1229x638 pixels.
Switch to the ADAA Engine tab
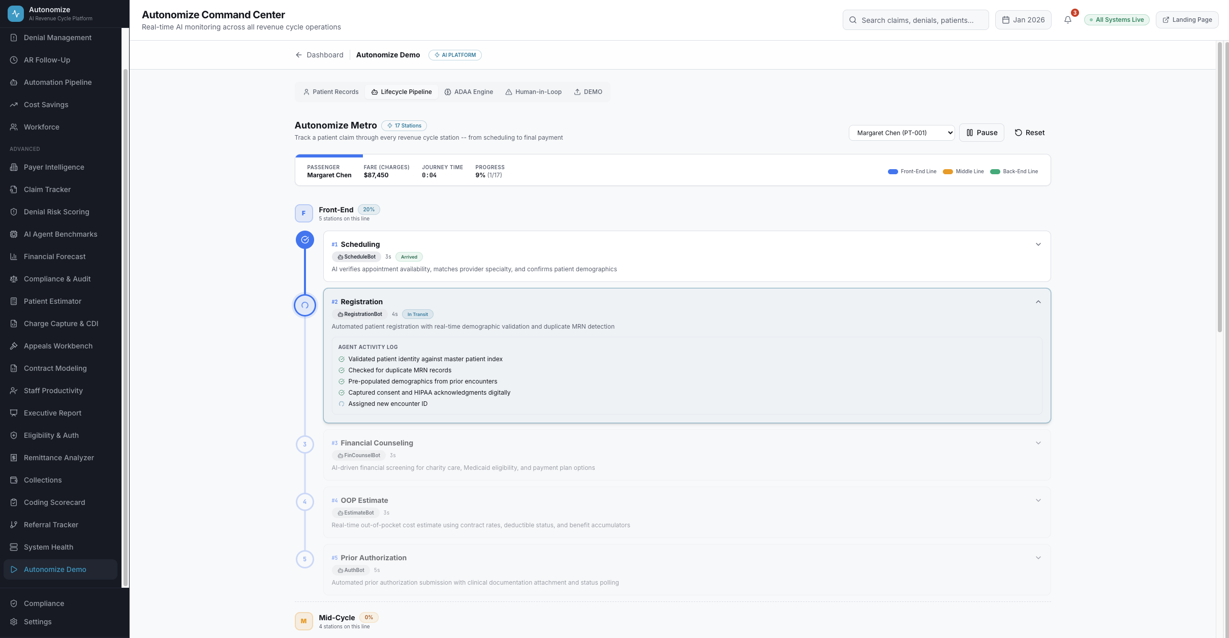click(x=469, y=92)
